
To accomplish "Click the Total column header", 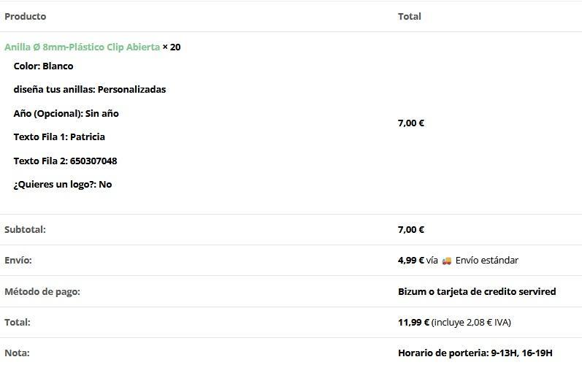I will click(410, 16).
